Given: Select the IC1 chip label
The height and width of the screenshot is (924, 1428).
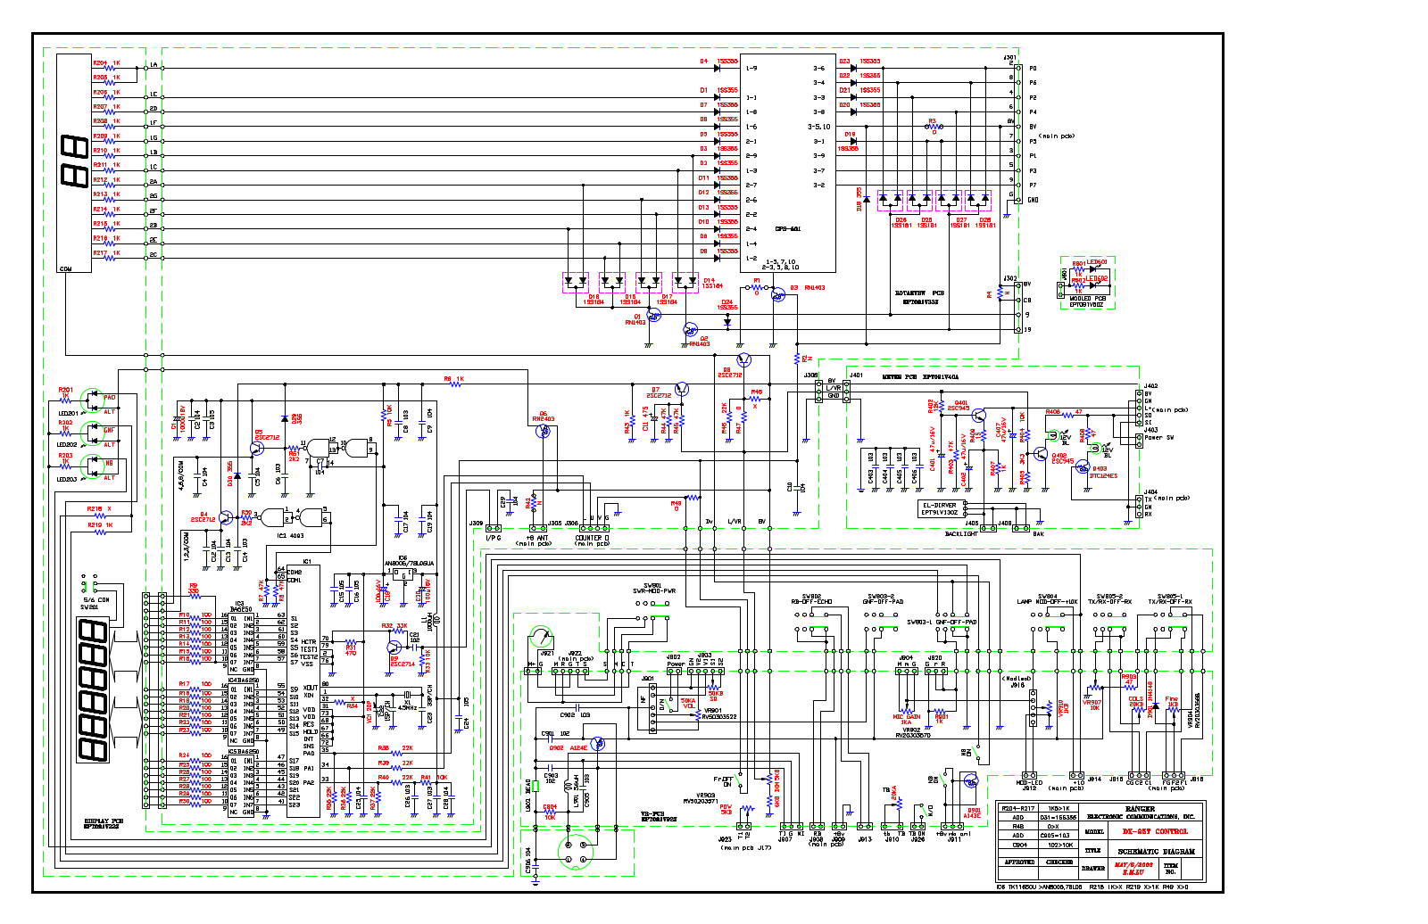Looking at the screenshot, I should point(307,562).
